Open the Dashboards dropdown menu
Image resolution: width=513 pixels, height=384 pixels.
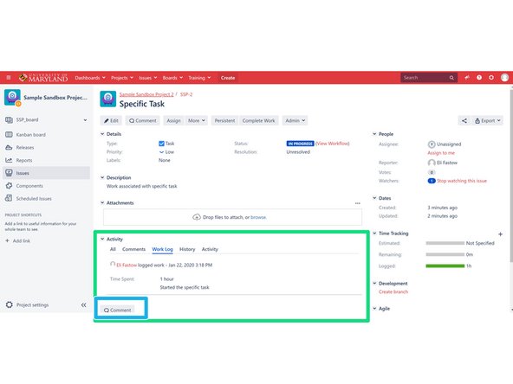(90, 78)
